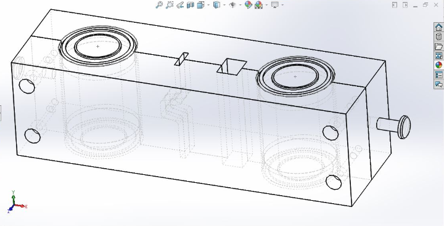Screen dimensions: 444x226
Task: Open the Custom Properties tab
Action: pos(438,75)
